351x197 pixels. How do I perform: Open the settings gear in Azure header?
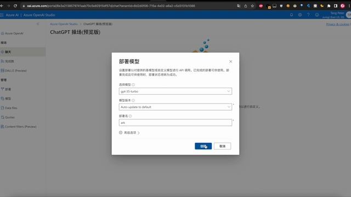click(300, 15)
